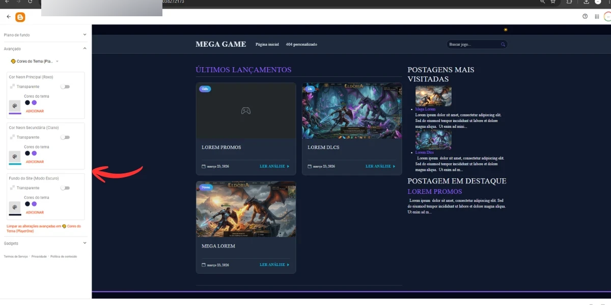This screenshot has width=611, height=305.
Task: Open Termos de Serviço link
Action: point(16,256)
